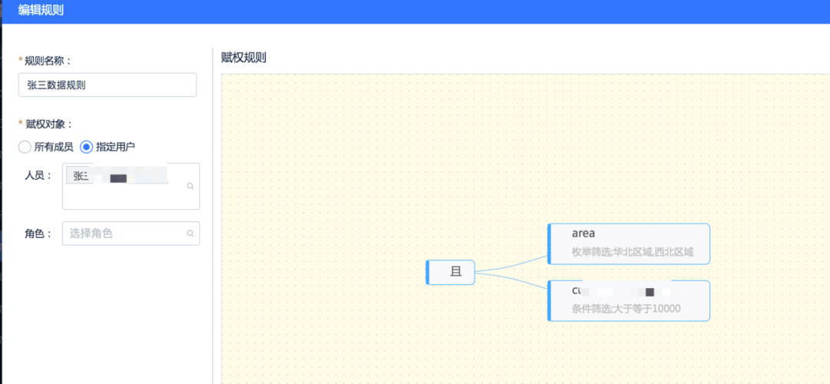Click the 人员 people selection box
The height and width of the screenshot is (384, 830).
131,186
